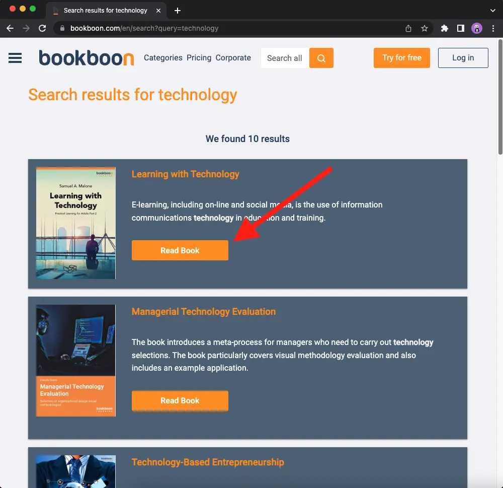Open Chrome's three-dot menu

493,28
